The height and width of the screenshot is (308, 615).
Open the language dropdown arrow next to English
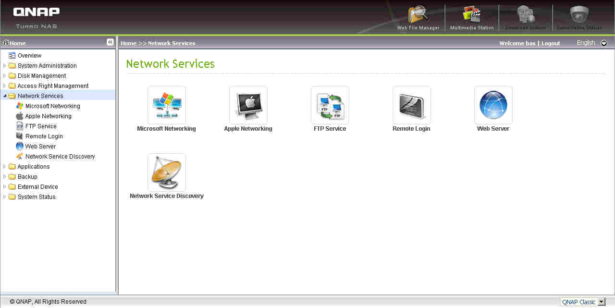pyautogui.click(x=604, y=43)
